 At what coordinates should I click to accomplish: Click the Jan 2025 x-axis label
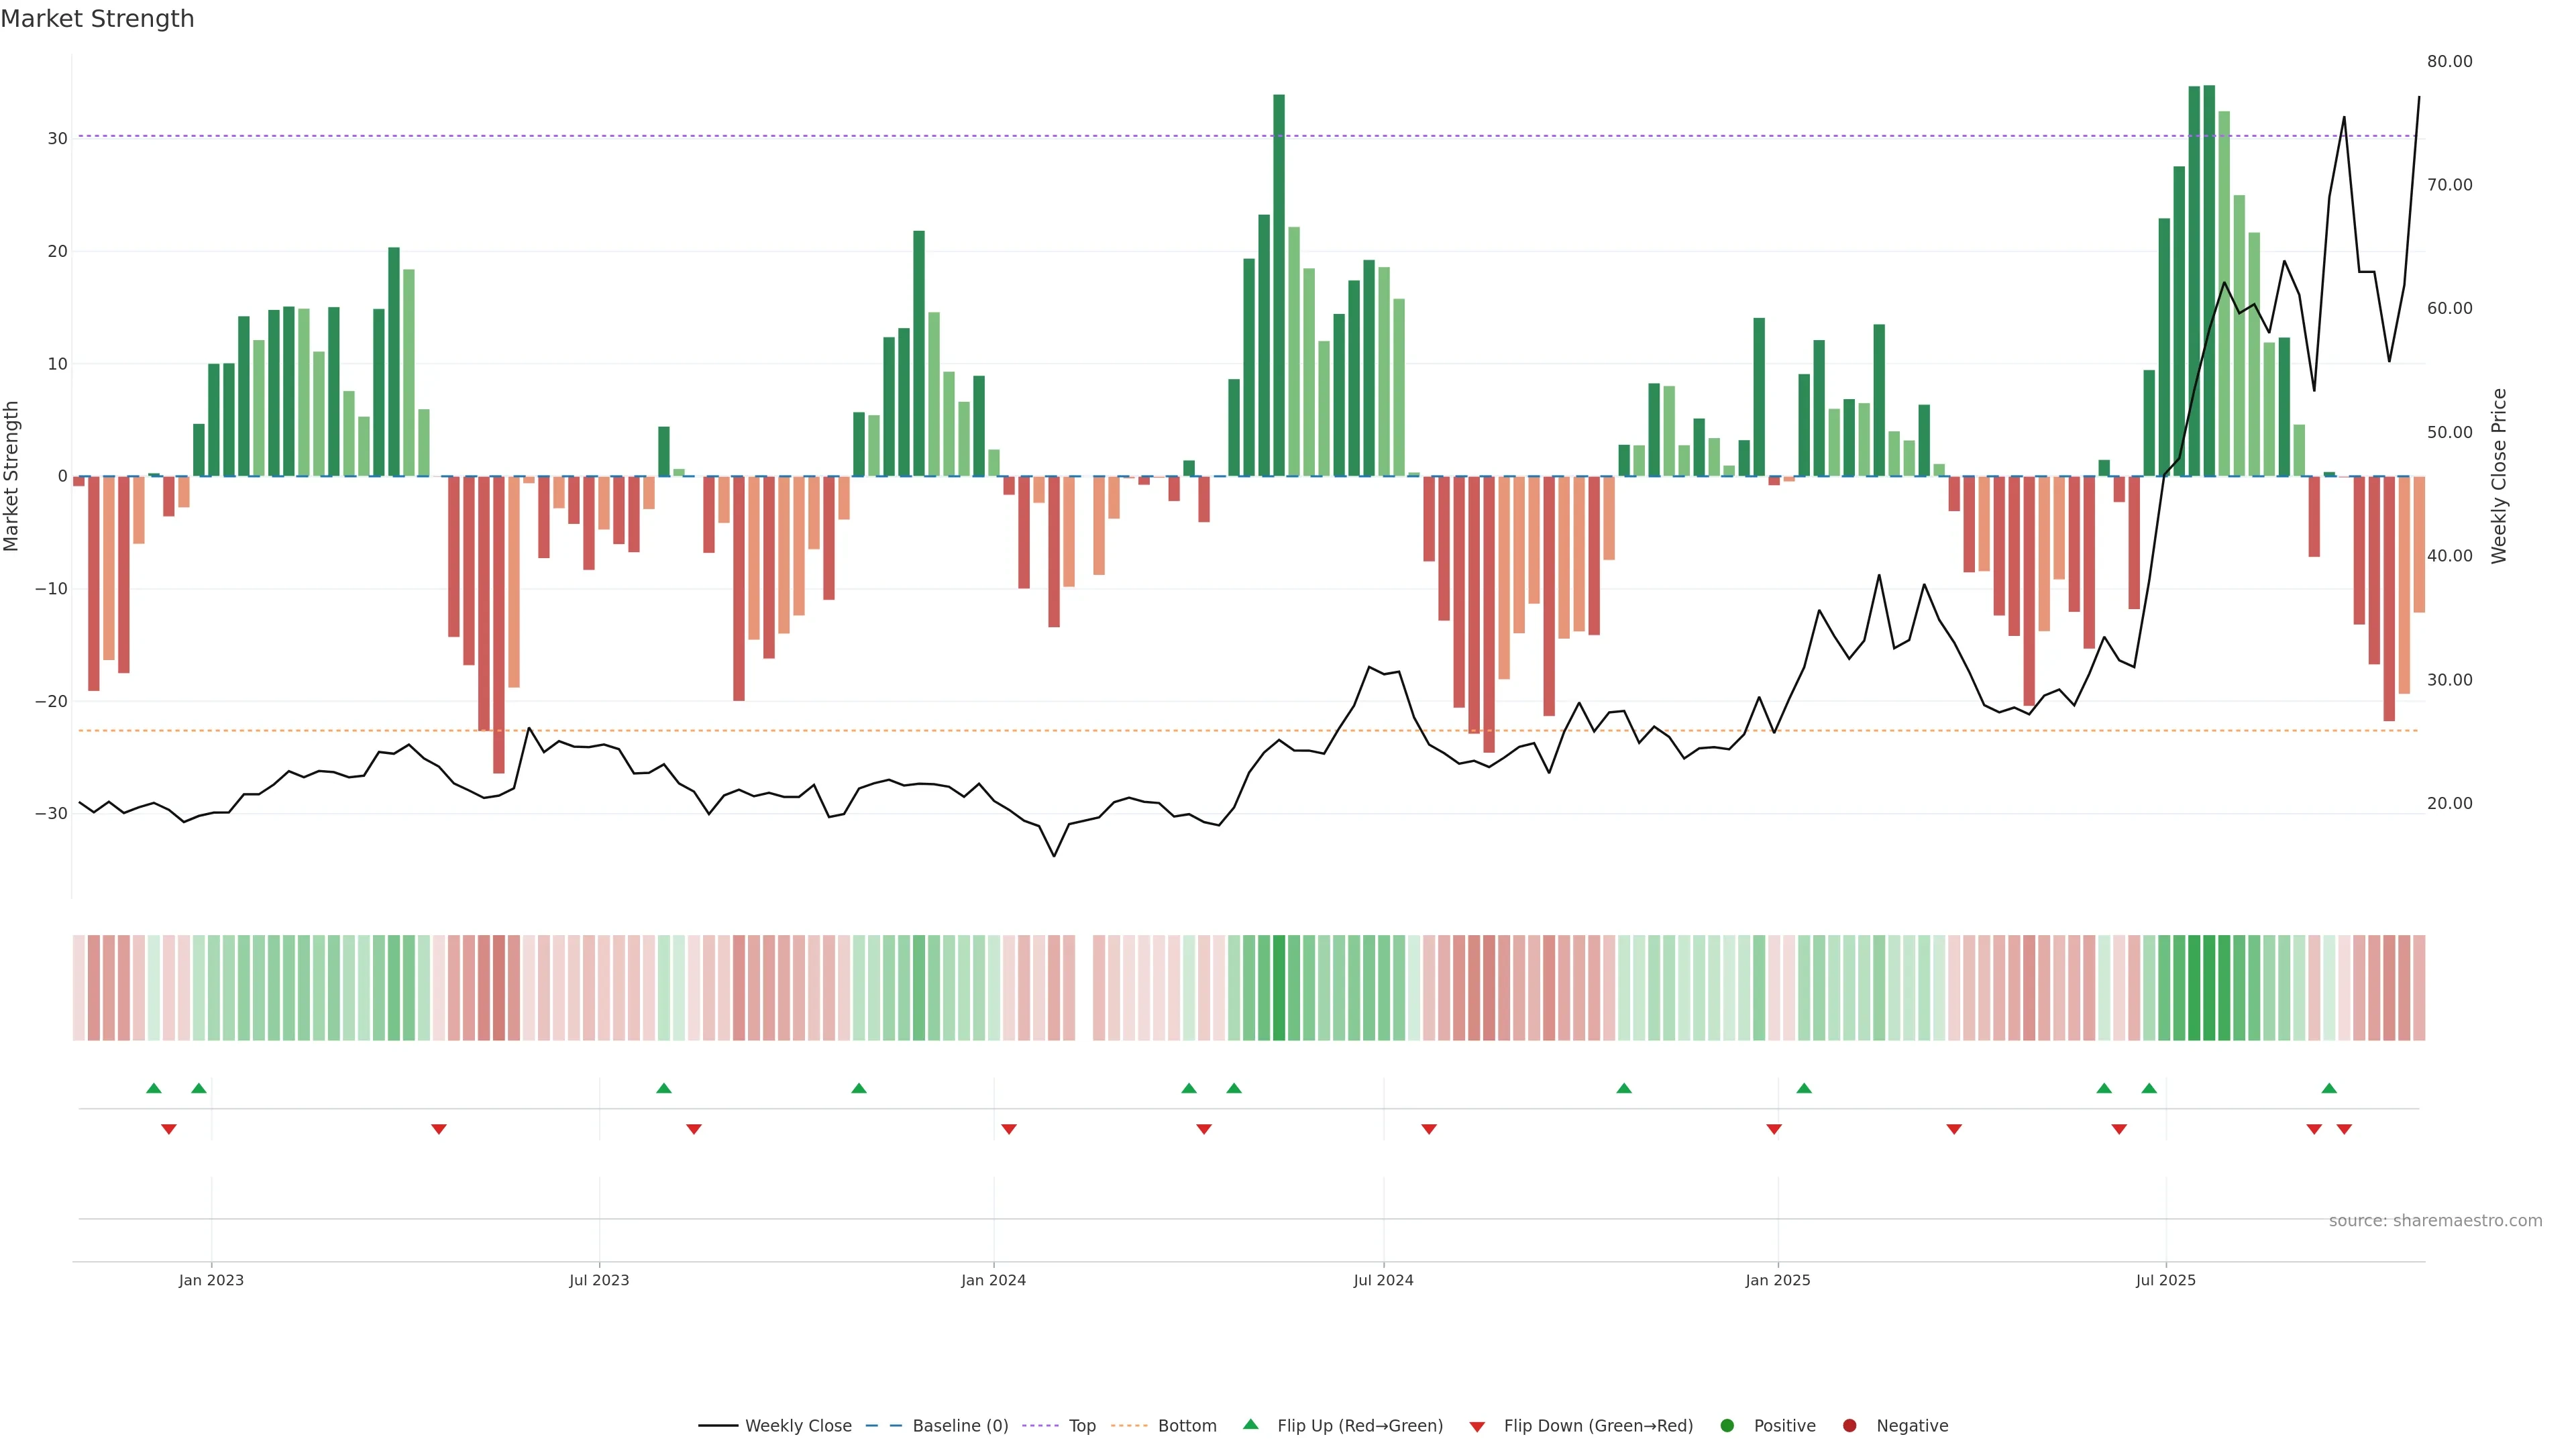tap(1777, 1280)
